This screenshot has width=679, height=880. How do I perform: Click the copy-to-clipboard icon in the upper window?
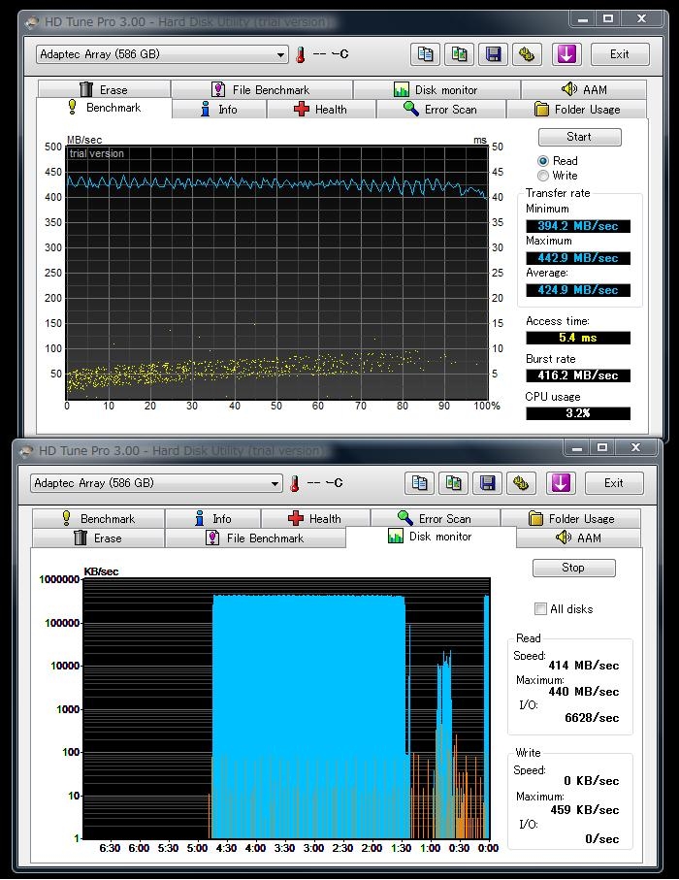(x=425, y=54)
